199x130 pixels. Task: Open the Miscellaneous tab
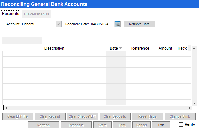click(x=37, y=14)
